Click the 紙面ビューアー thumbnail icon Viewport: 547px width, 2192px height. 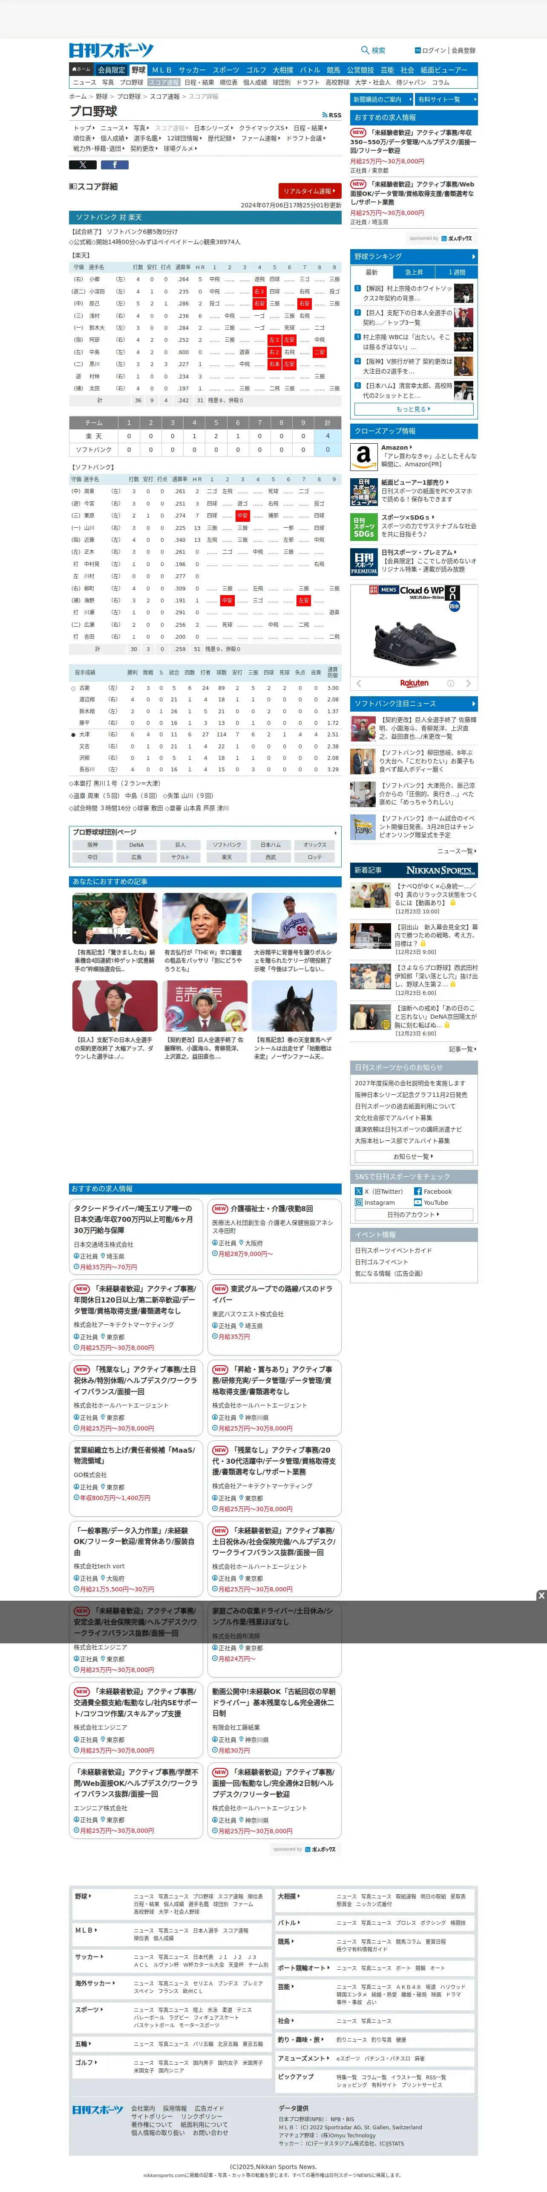click(x=363, y=491)
